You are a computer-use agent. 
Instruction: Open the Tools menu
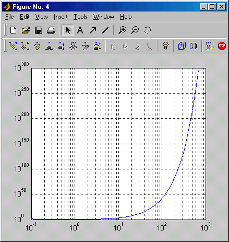pyautogui.click(x=80, y=17)
